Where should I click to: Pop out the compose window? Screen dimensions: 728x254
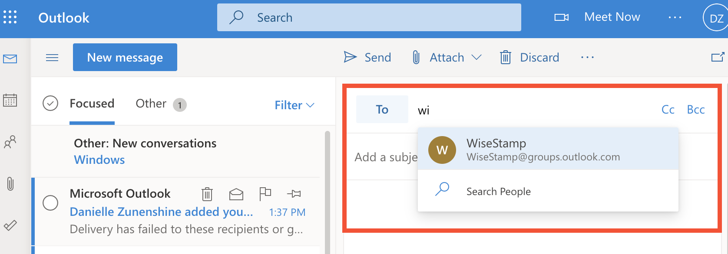[x=718, y=57]
